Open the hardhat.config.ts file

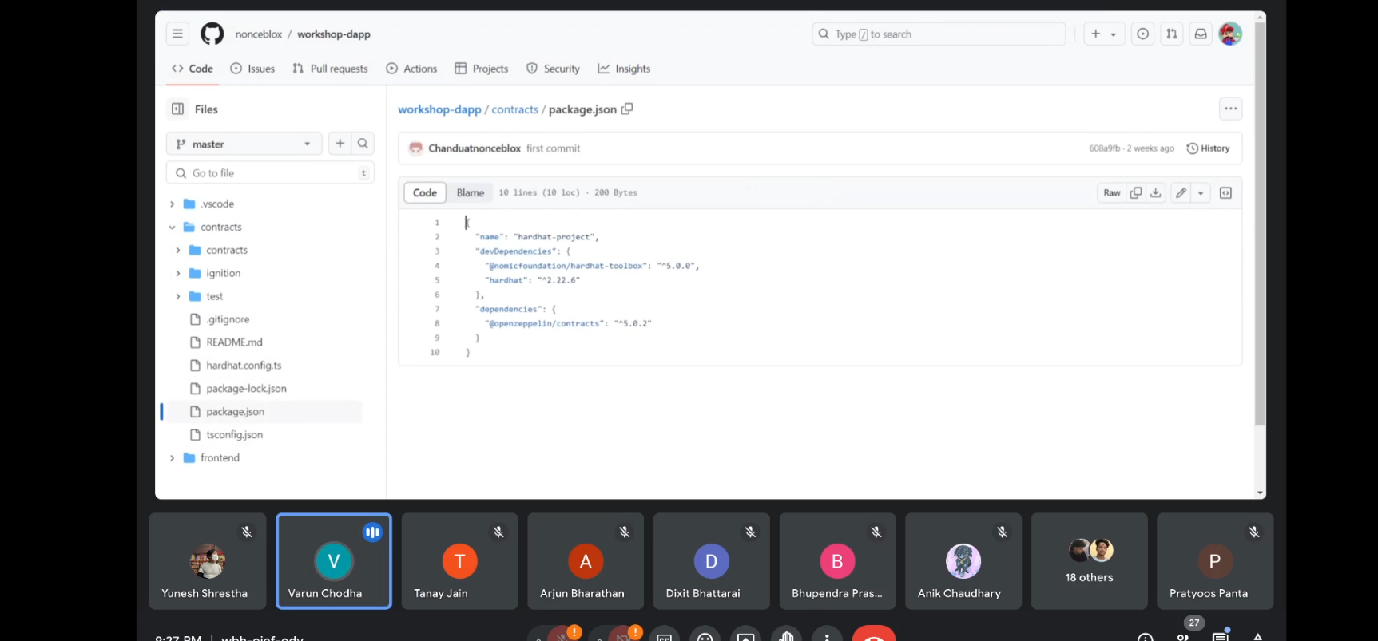[244, 366]
